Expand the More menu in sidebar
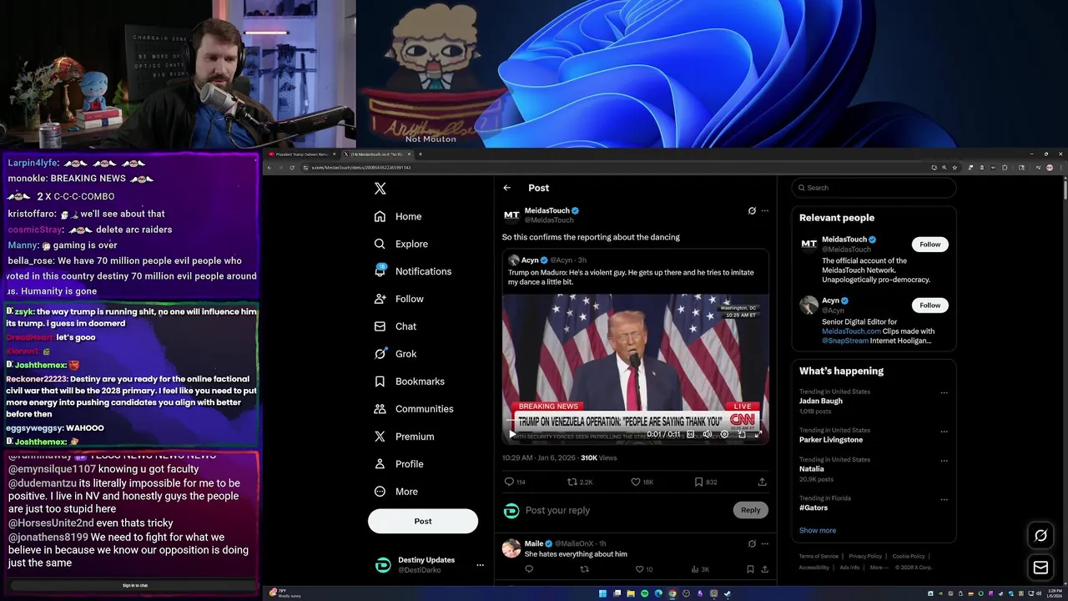 395,492
